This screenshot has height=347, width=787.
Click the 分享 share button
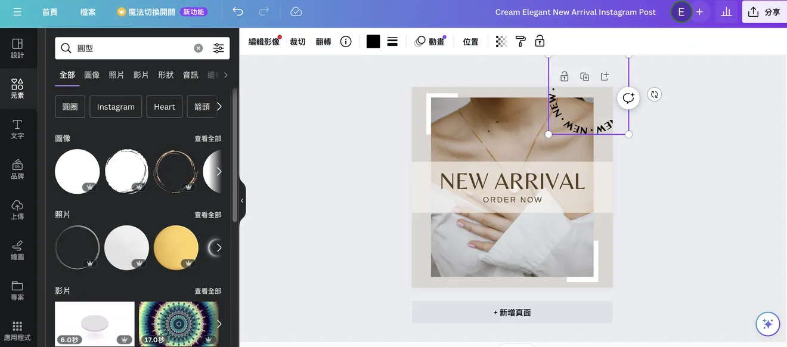764,12
